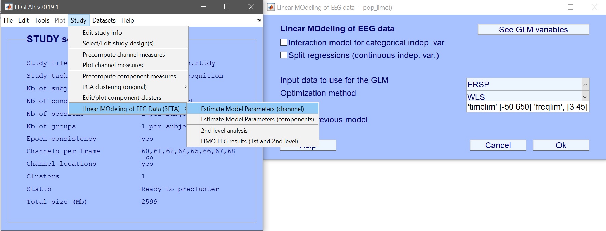Open the Help menu in EEGLAB
606x231 pixels.
127,20
